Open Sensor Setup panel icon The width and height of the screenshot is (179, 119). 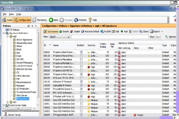(5, 114)
